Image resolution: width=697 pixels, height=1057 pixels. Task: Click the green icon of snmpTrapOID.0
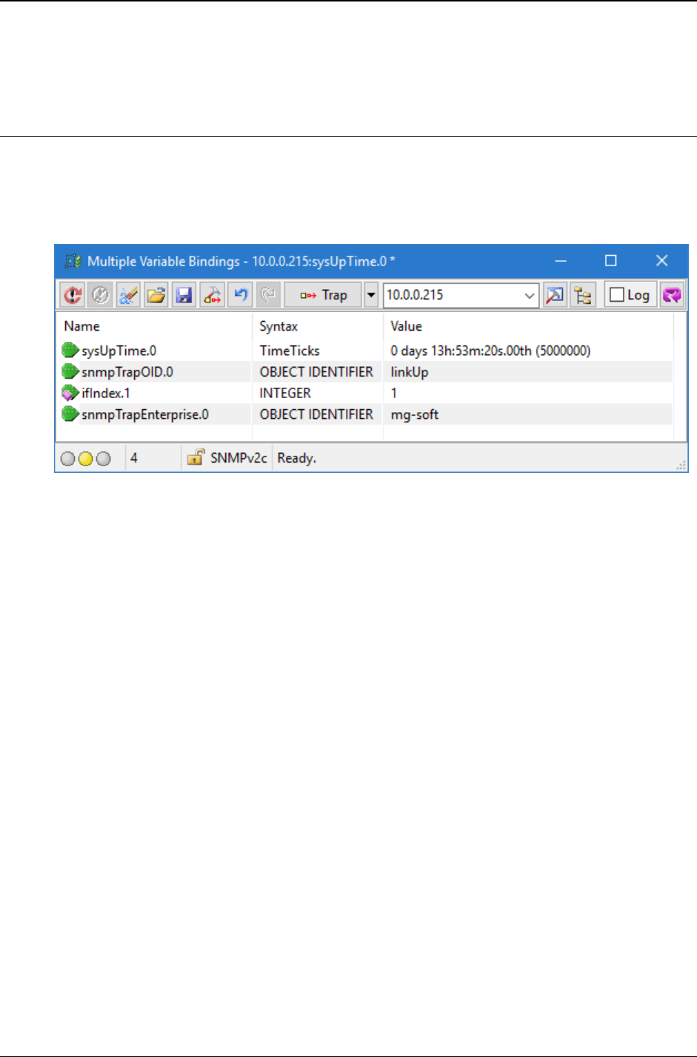[70, 371]
